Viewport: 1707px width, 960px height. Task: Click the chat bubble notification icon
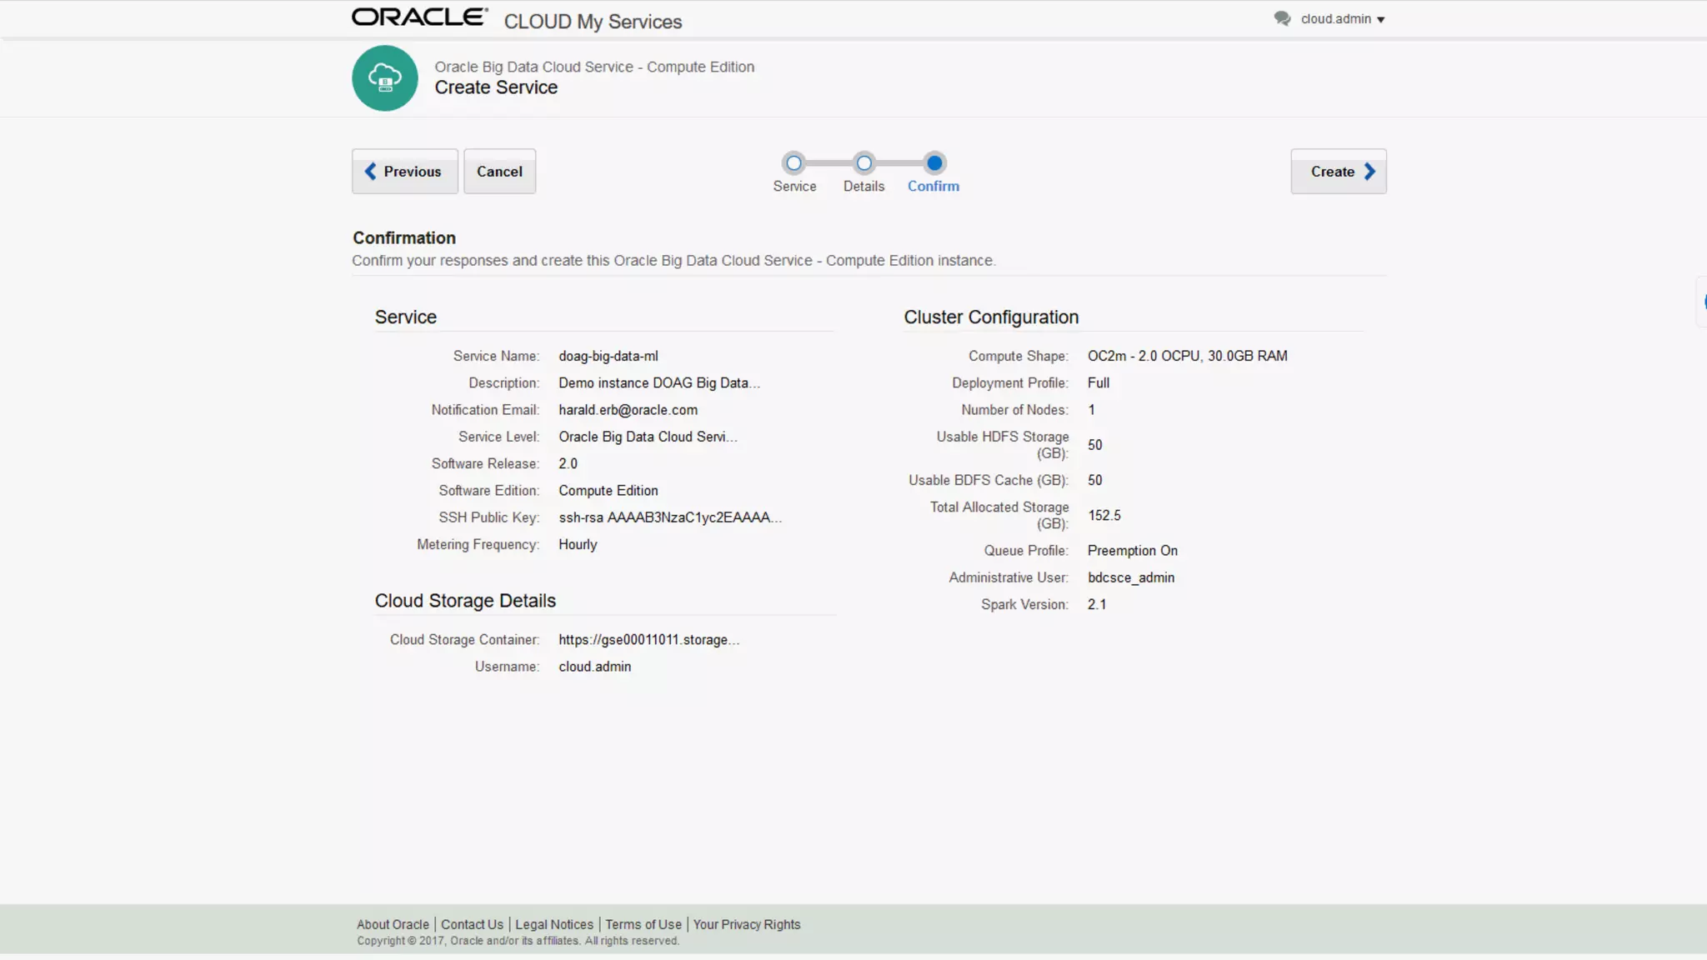[x=1282, y=18]
